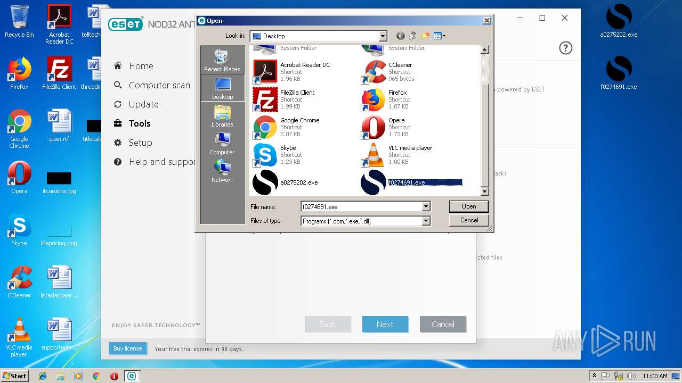The image size is (682, 383).
Task: Select f0274691.exe icon in file list
Action: tap(373, 182)
